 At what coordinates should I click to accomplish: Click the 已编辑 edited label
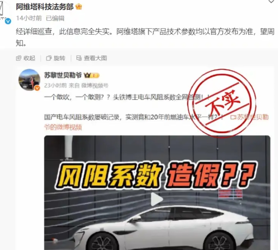(x=55, y=18)
